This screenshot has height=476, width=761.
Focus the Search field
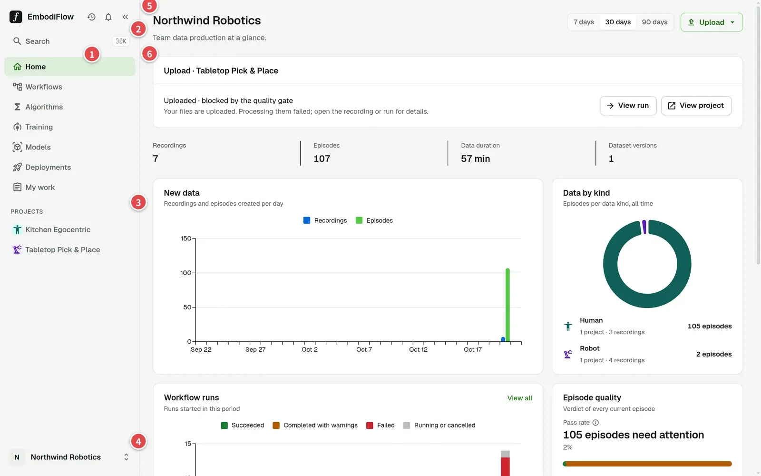point(70,41)
